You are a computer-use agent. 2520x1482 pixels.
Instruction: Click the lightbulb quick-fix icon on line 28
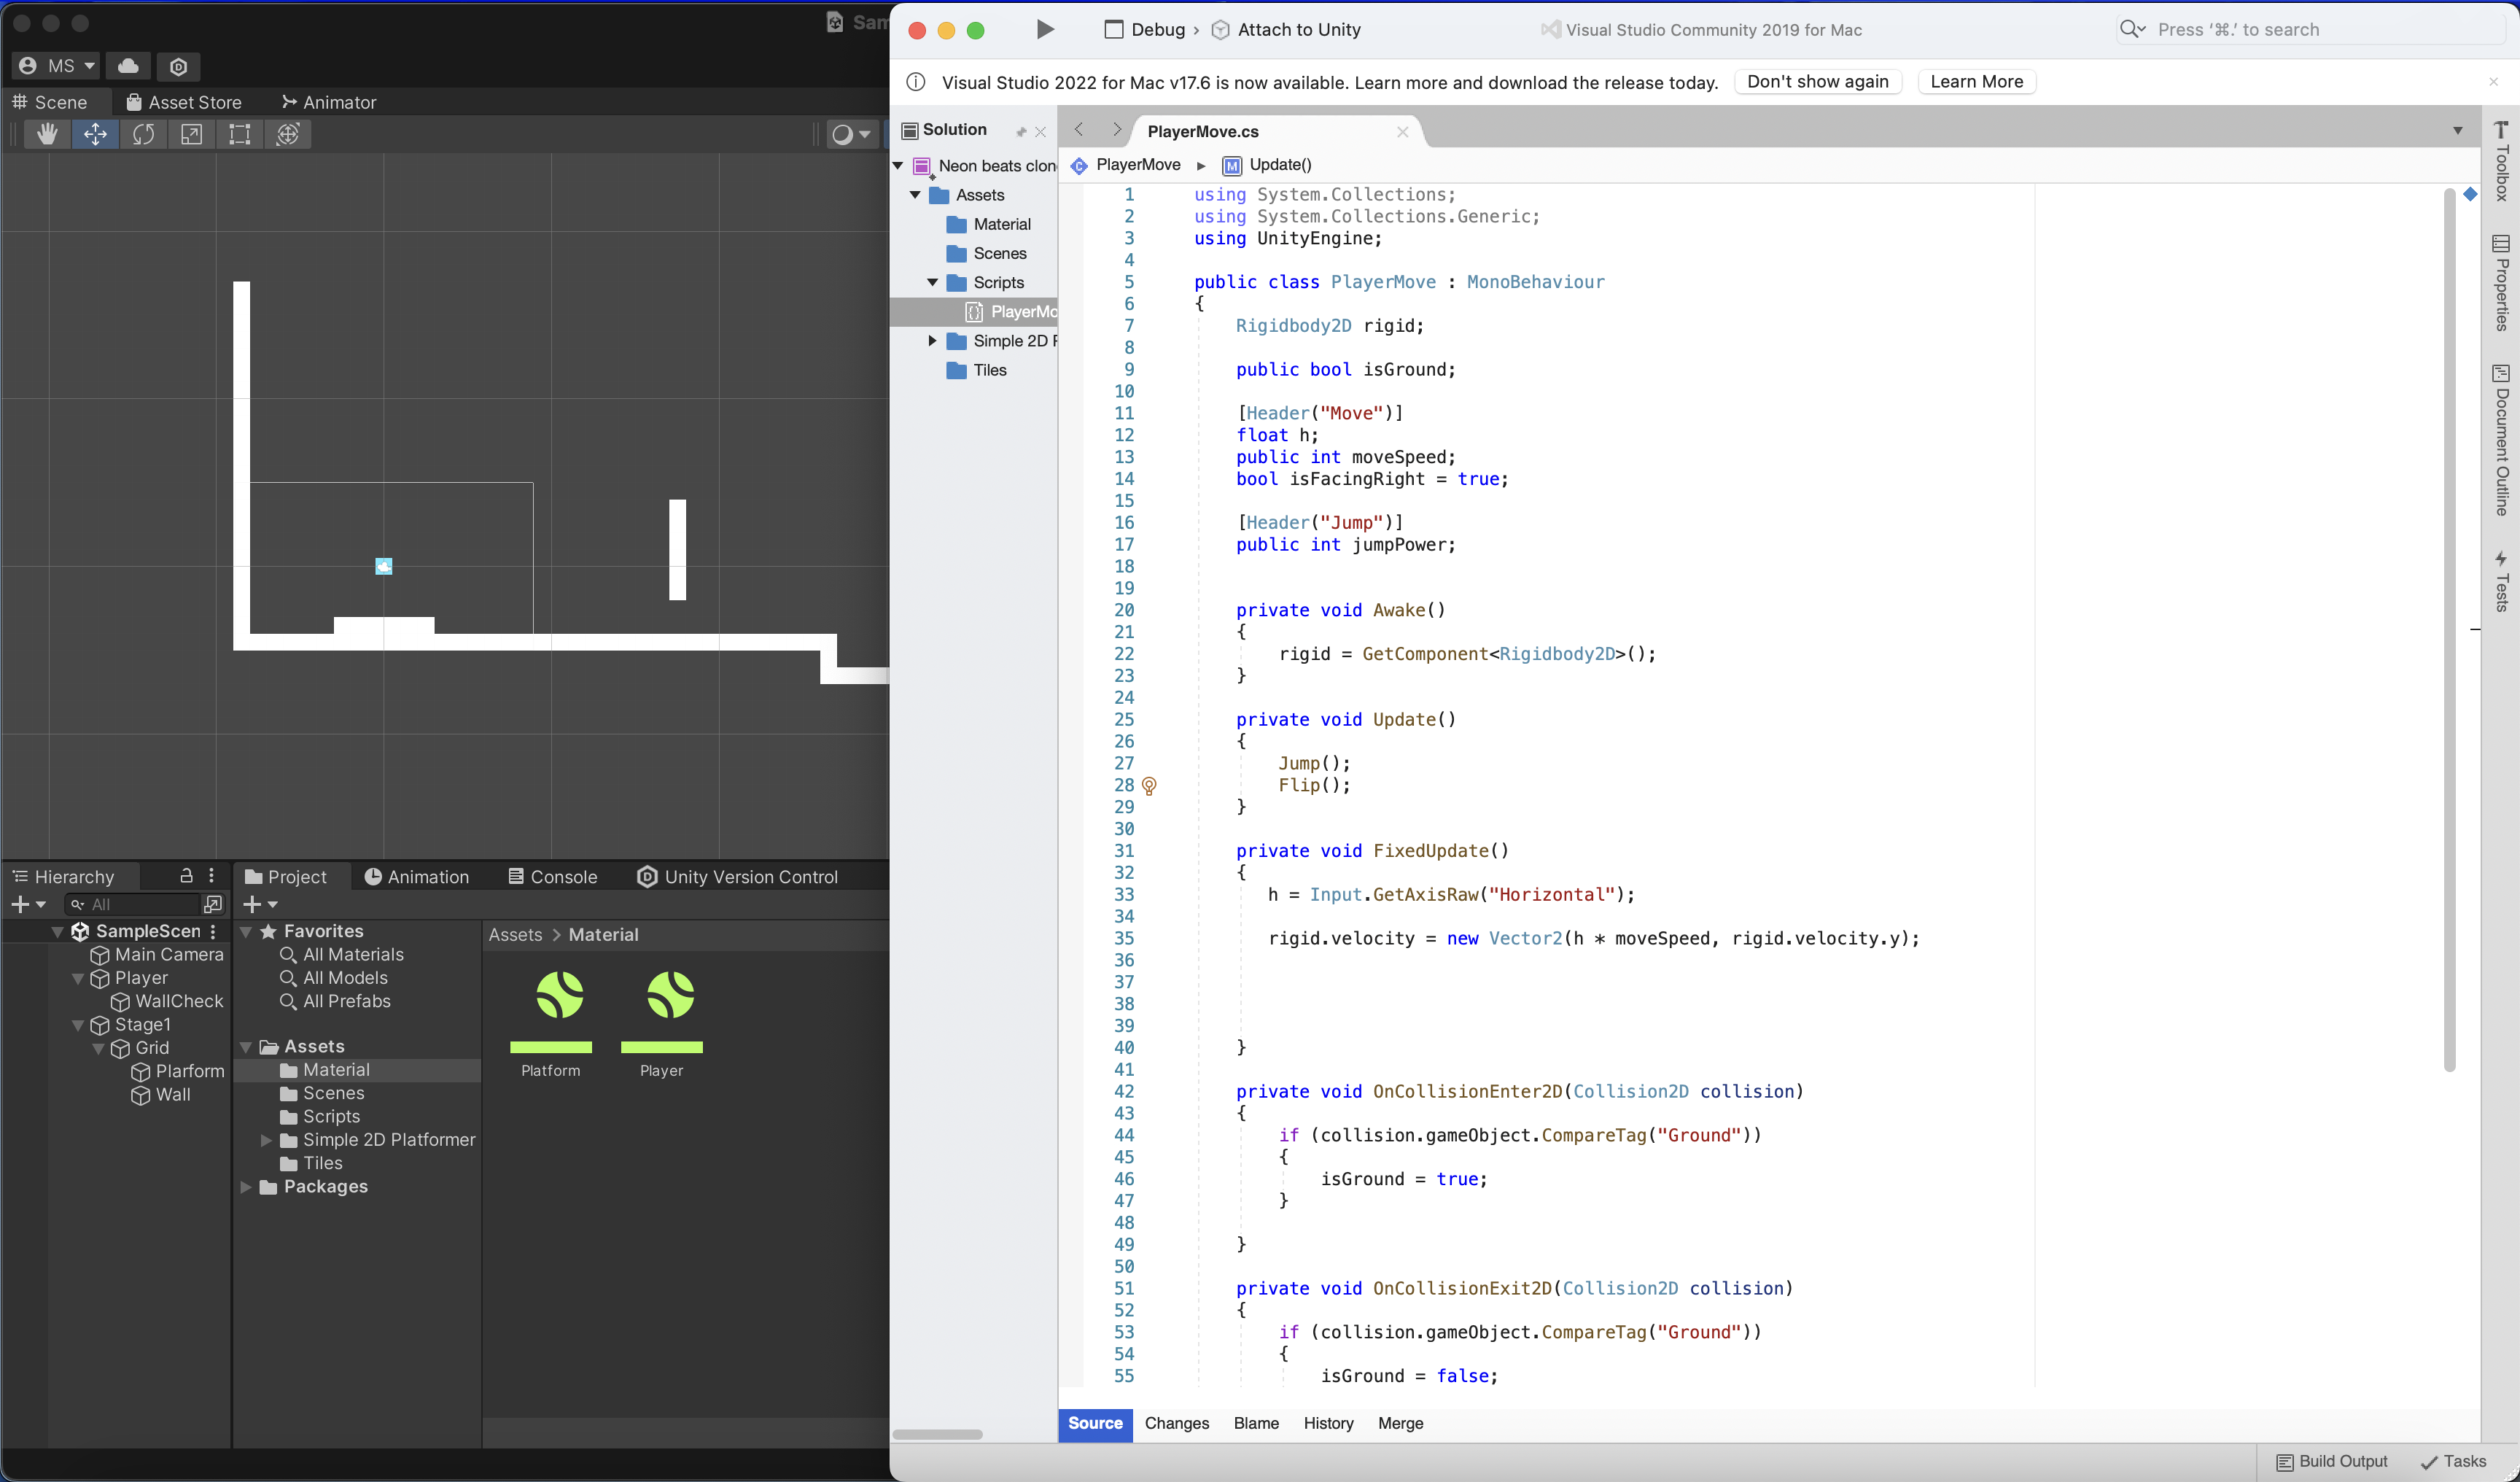pyautogui.click(x=1149, y=786)
